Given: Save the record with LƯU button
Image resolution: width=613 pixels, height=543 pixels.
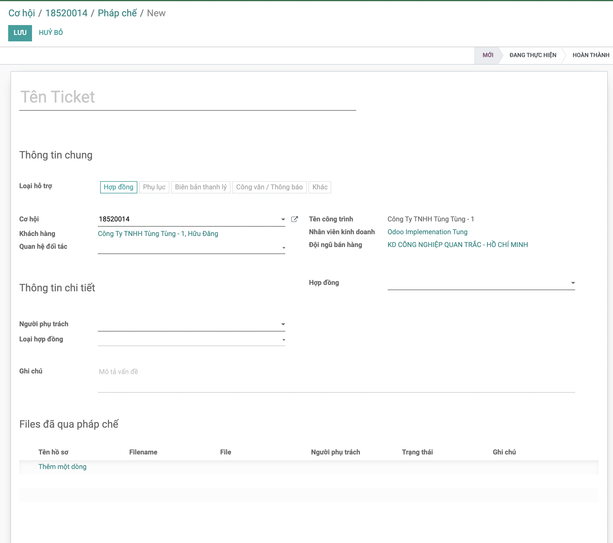Looking at the screenshot, I should [x=20, y=33].
